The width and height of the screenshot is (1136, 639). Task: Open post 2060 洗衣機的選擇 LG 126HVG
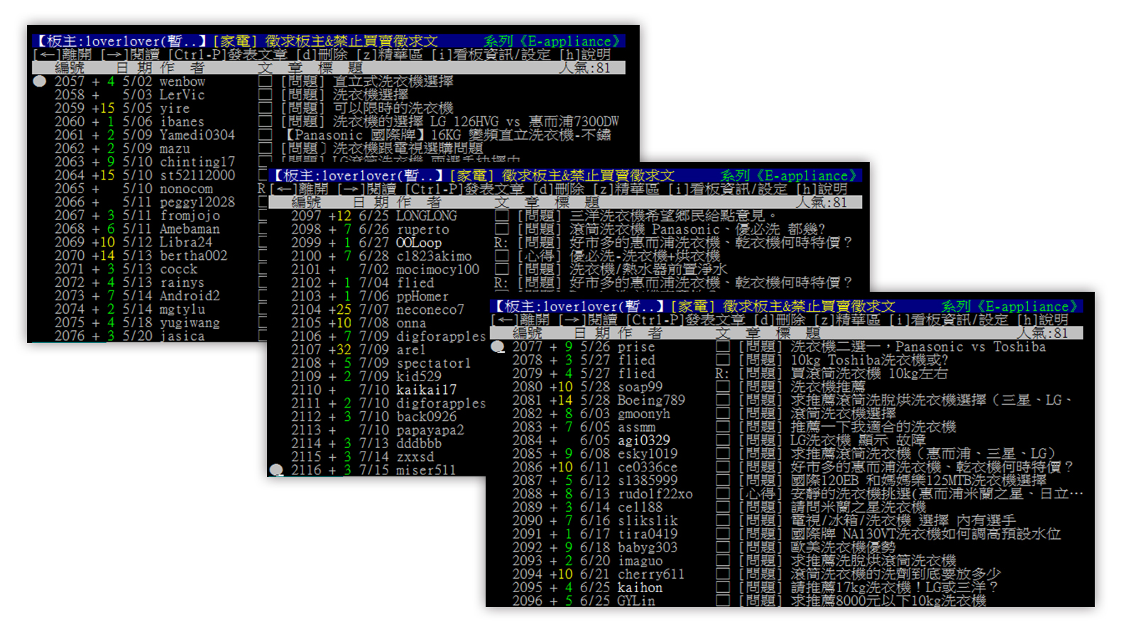tap(476, 122)
